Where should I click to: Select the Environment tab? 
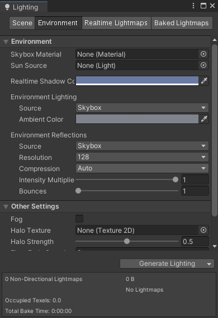[x=58, y=23]
